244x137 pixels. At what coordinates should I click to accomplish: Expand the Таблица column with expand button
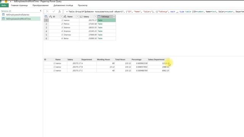click(114, 17)
